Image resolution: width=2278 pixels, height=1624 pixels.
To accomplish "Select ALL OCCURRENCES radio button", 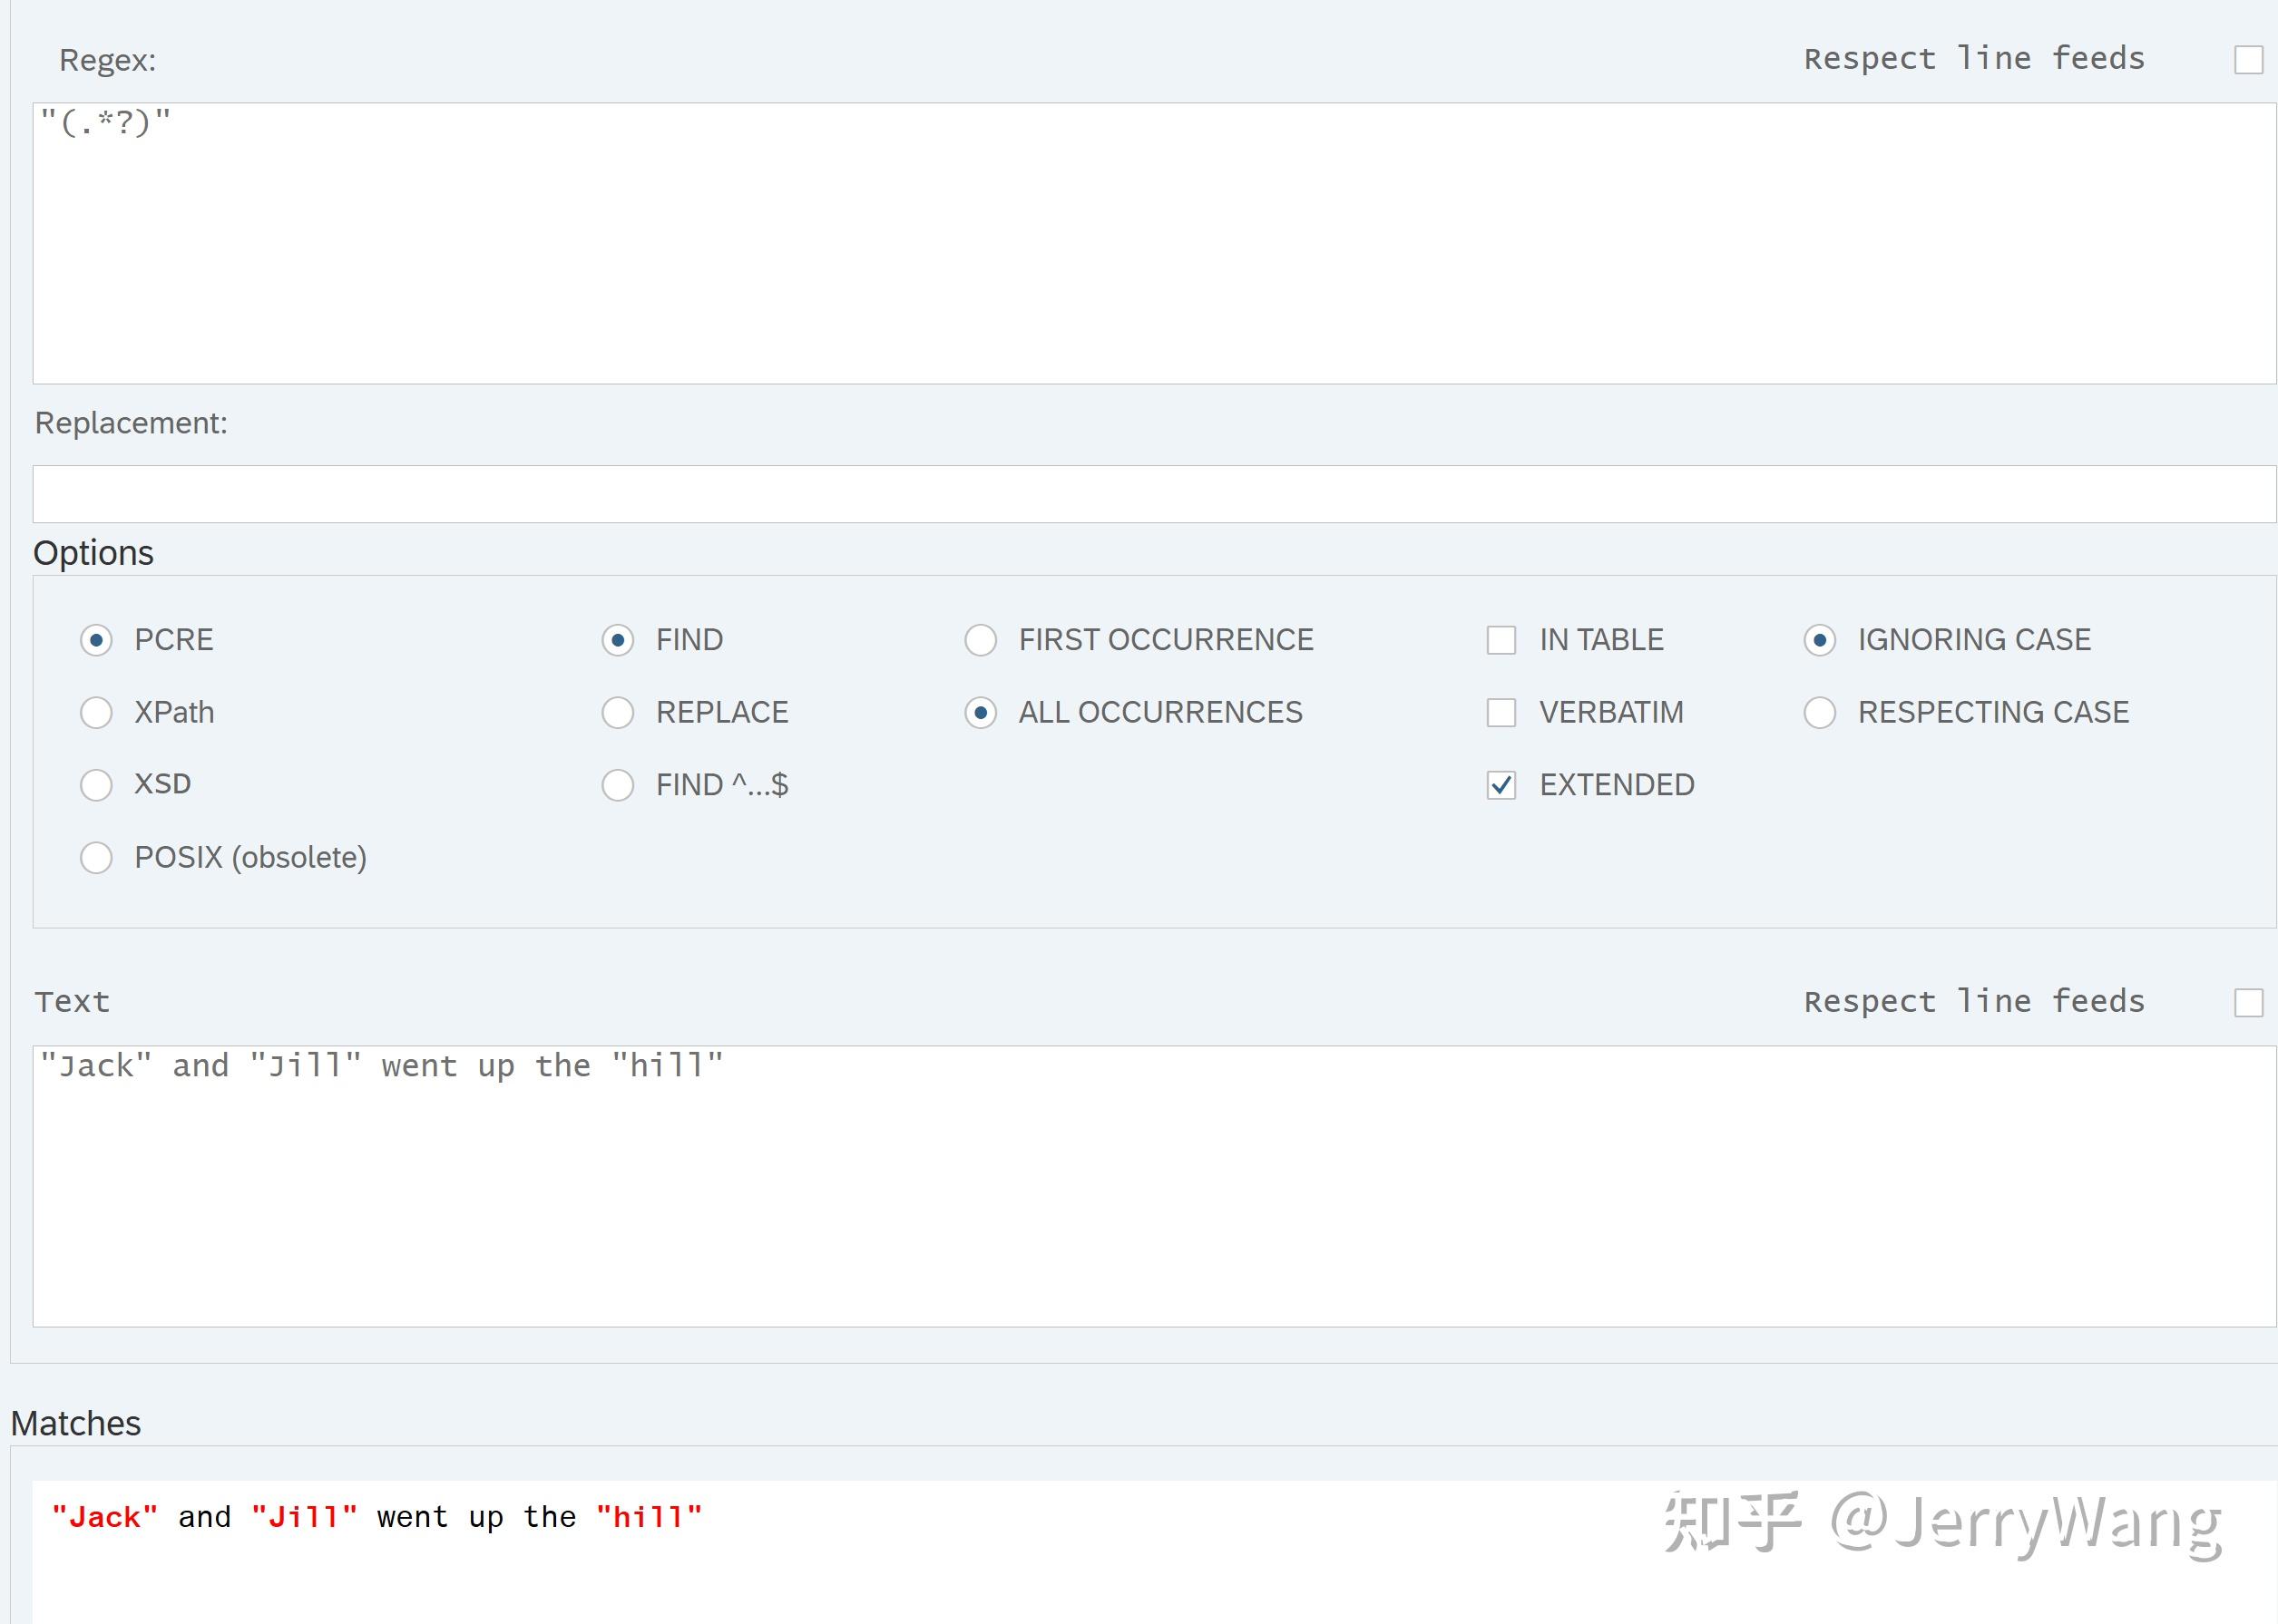I will click(981, 713).
